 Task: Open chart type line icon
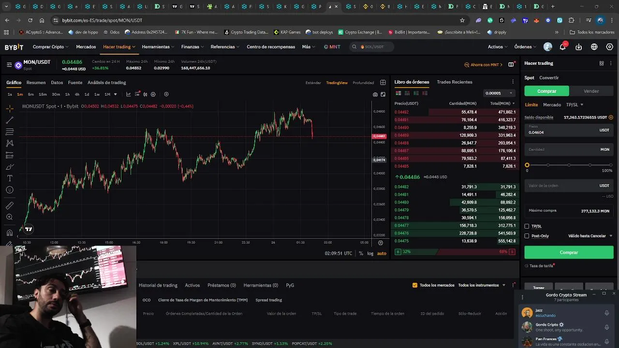coord(128,94)
